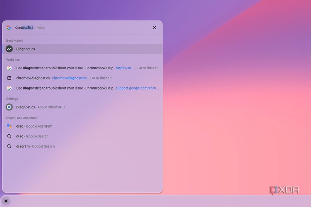Open the Diagnostics app best match
Screen dimensions: 311x207
(x=83, y=49)
